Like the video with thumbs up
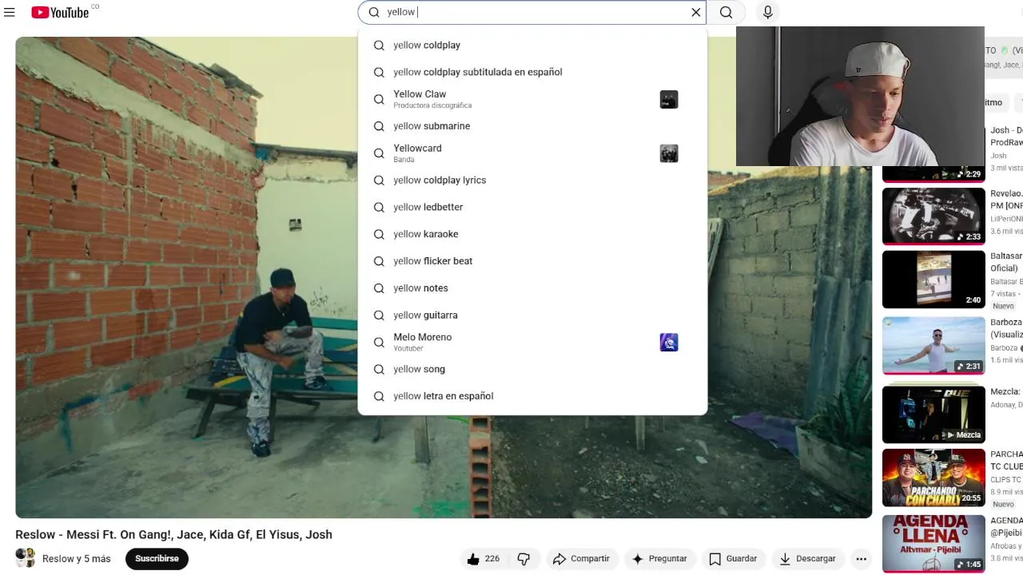The height and width of the screenshot is (575, 1023). [473, 559]
